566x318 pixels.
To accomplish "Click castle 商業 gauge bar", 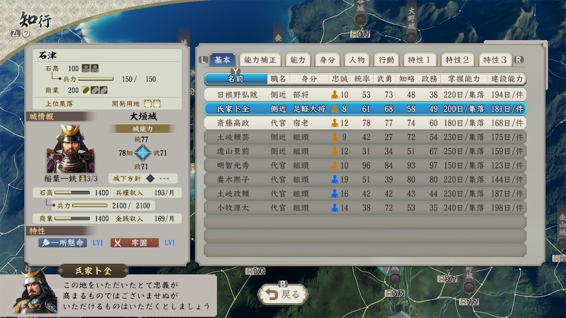I will point(72,219).
